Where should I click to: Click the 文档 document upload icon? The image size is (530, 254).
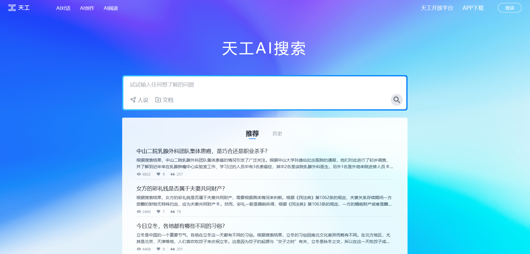point(158,100)
